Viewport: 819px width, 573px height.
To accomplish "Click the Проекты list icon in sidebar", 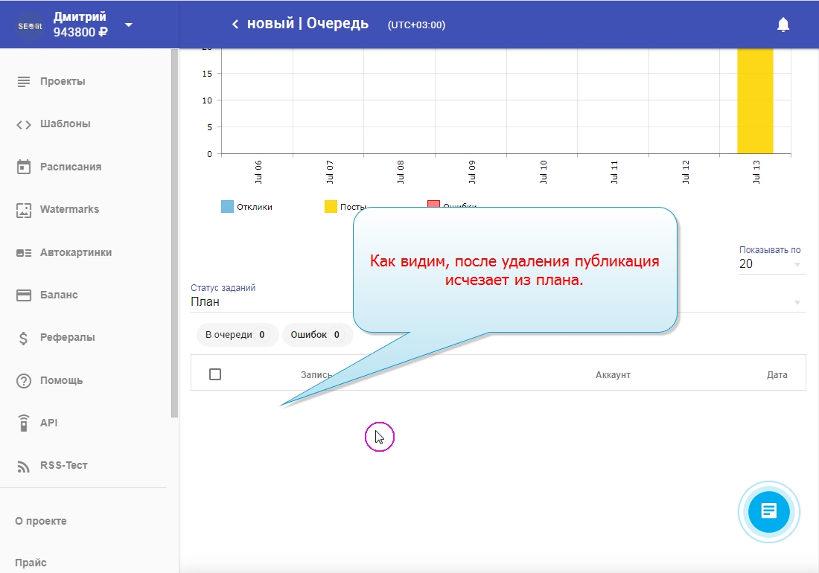I will point(24,81).
